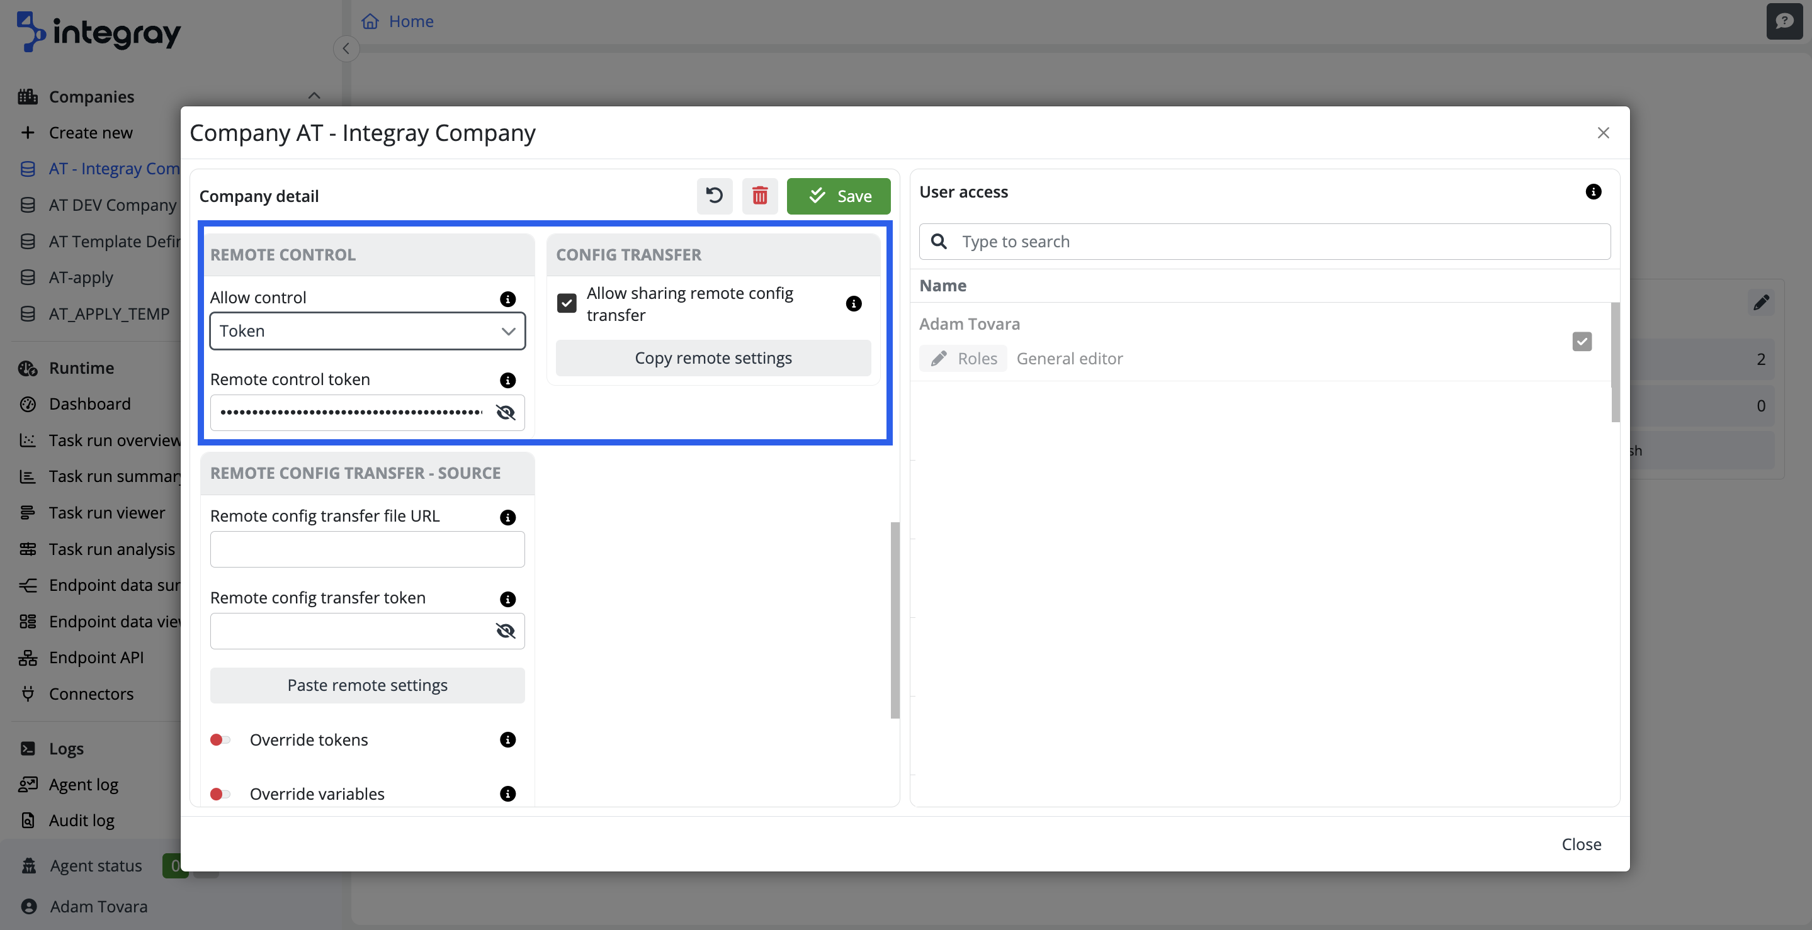Click Copy remote settings button
Screen dimensions: 1812x930
click(x=713, y=358)
